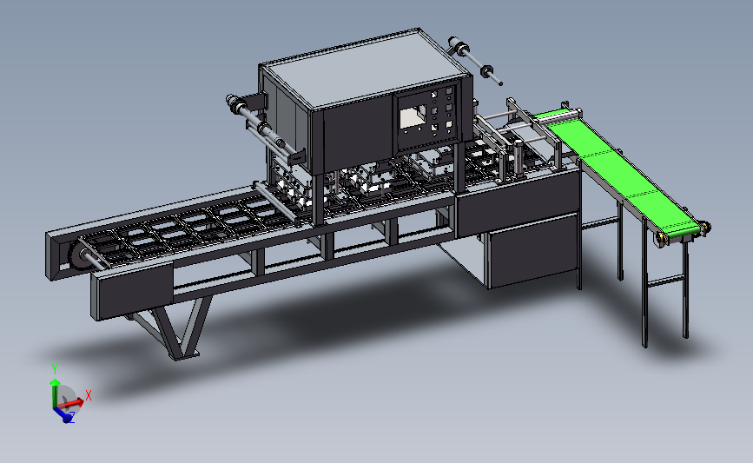This screenshot has height=463, width=753.
Task: Click the blue Z axis arrow on triad
Action: point(63,415)
